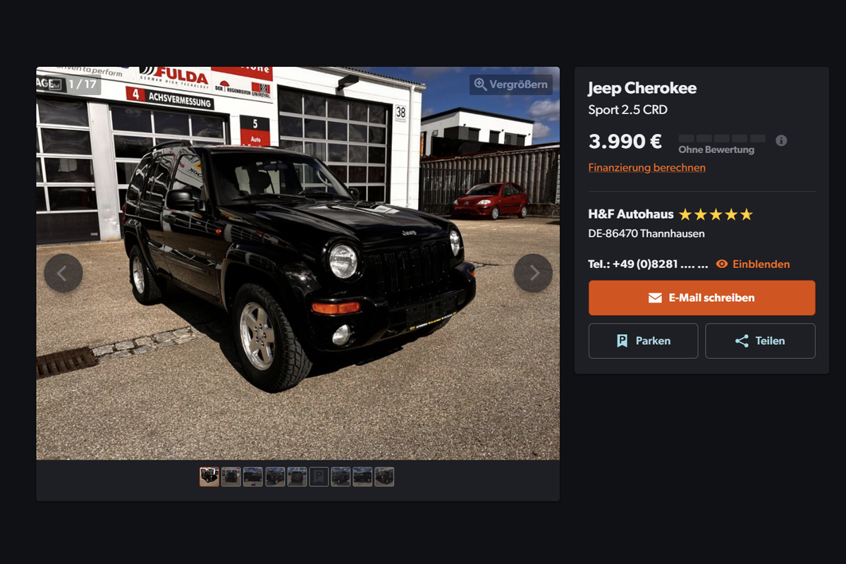The image size is (846, 564).
Task: Open the H&F Autohaus dealer page
Action: click(x=631, y=214)
